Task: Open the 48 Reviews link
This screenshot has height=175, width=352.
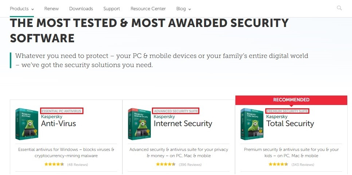Action: 77,165
